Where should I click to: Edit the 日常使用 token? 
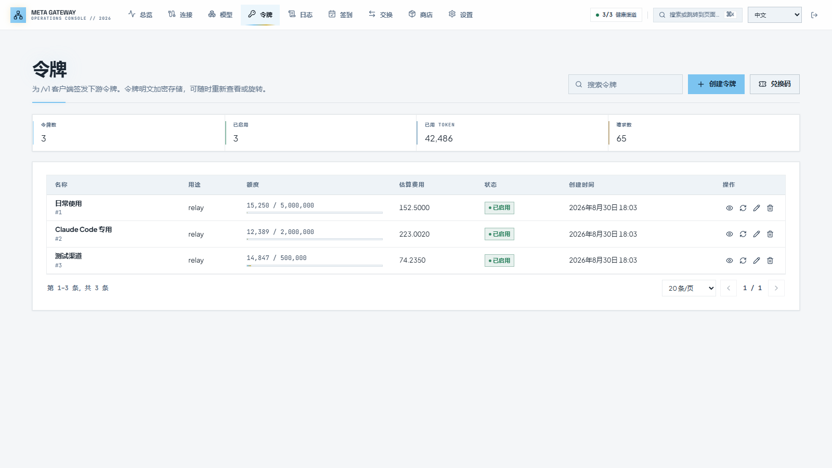[x=757, y=208]
